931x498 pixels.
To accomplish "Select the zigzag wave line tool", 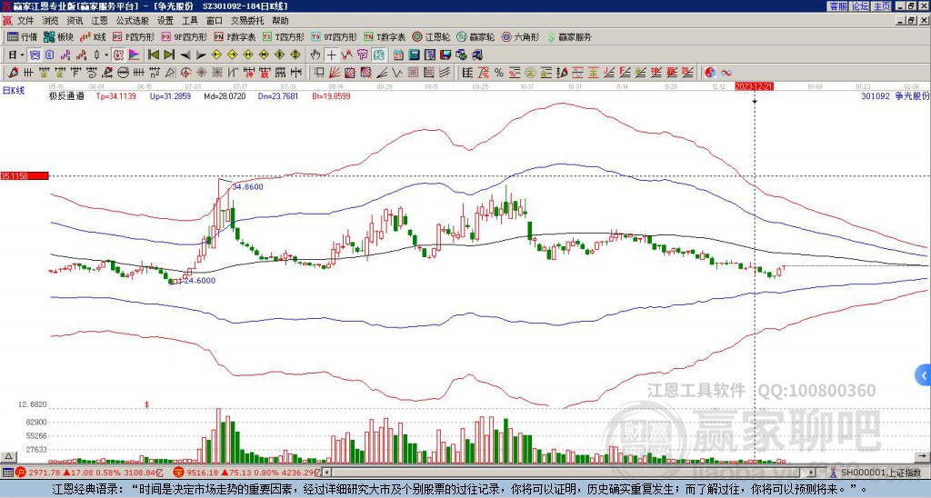I will 395,73.
